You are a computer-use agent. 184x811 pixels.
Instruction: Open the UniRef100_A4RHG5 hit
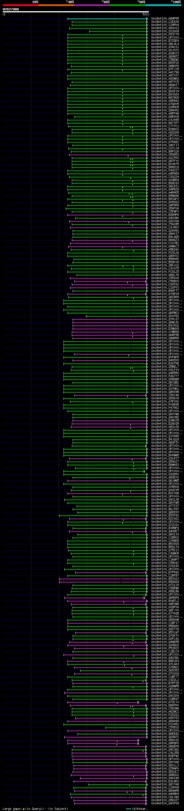pyautogui.click(x=165, y=193)
